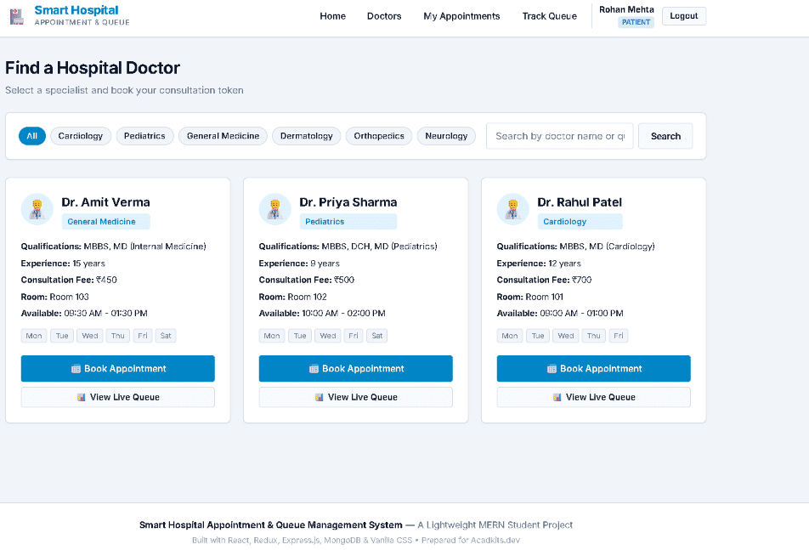Click Fri day chip on Dr. Rahul Patel card

click(x=618, y=336)
